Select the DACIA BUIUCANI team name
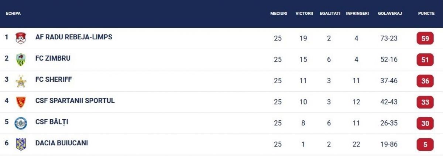 pos(62,143)
